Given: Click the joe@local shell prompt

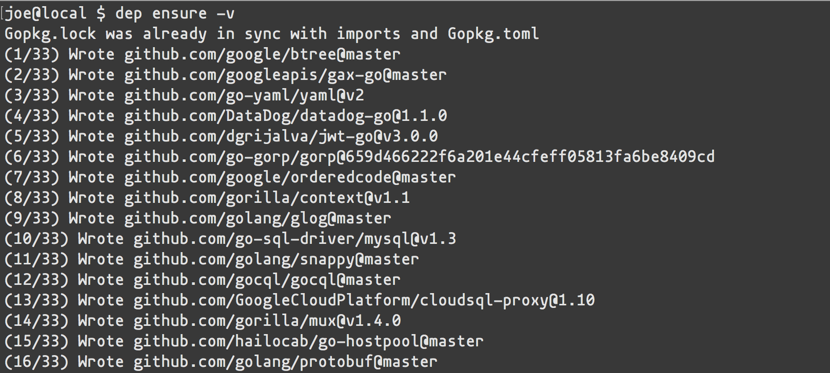Looking at the screenshot, I should [56, 13].
